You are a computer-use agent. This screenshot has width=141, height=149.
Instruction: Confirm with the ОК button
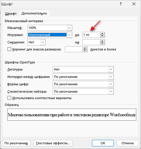[103, 143]
